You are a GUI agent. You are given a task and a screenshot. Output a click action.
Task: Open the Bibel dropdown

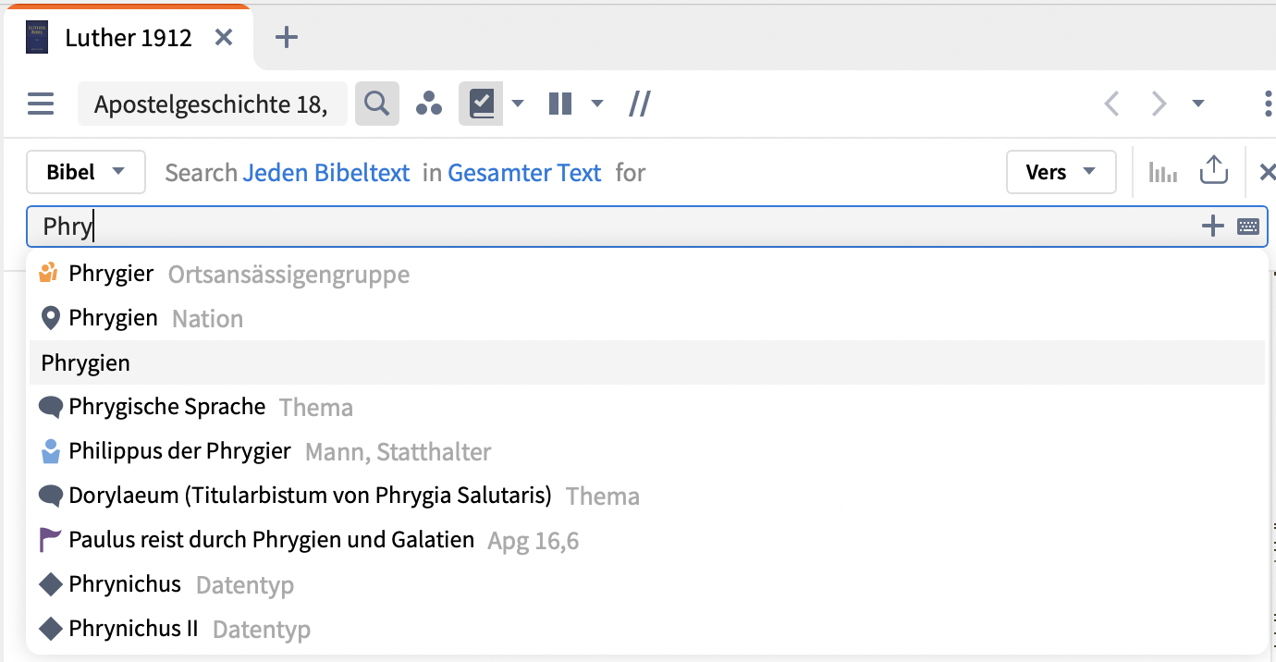point(86,171)
